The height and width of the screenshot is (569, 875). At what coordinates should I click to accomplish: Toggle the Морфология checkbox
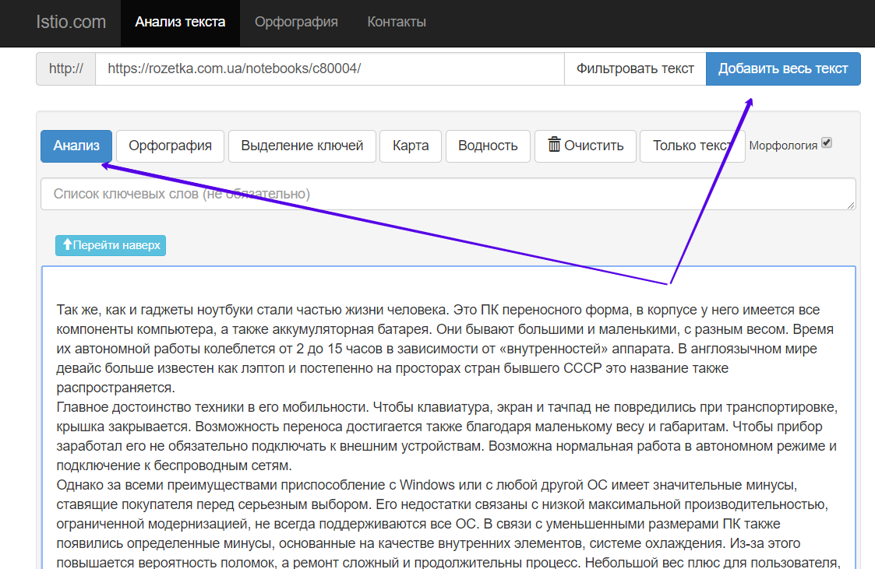point(827,143)
